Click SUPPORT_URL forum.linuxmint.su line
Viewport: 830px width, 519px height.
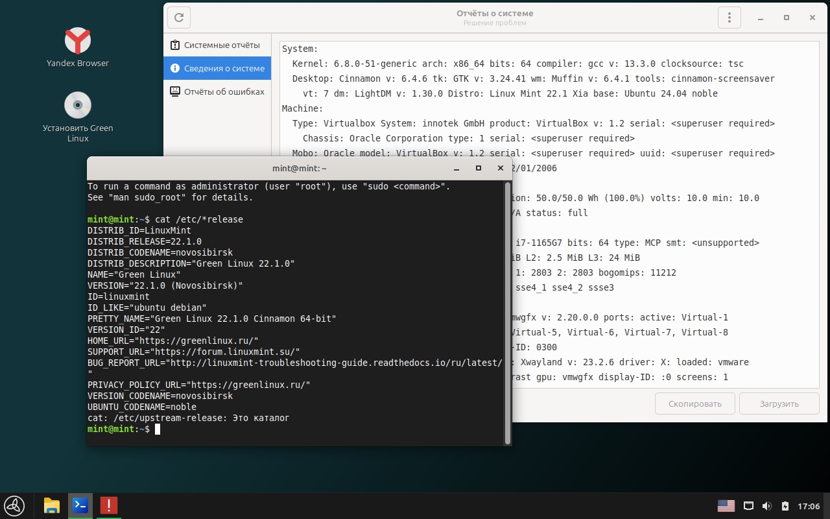[194, 352]
